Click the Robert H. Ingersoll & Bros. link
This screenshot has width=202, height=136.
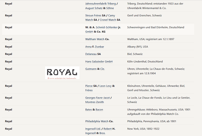[x=100, y=131]
